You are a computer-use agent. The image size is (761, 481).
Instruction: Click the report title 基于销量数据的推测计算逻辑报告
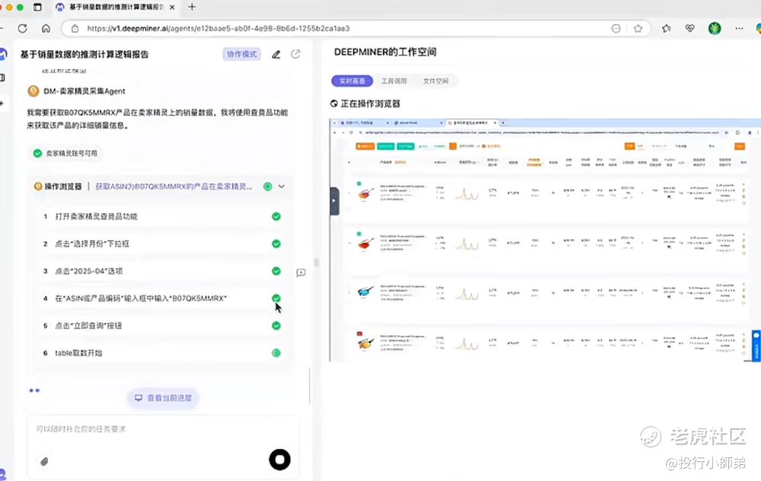pos(84,54)
